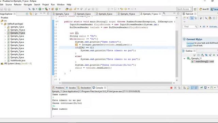218x123 pixels.
Task: Open the New Task dropdown arrow in Task List
Action: tap(187, 18)
